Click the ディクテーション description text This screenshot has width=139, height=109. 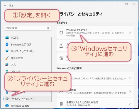96,93
